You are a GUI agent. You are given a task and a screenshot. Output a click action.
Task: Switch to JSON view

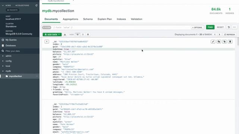tap(83, 35)
